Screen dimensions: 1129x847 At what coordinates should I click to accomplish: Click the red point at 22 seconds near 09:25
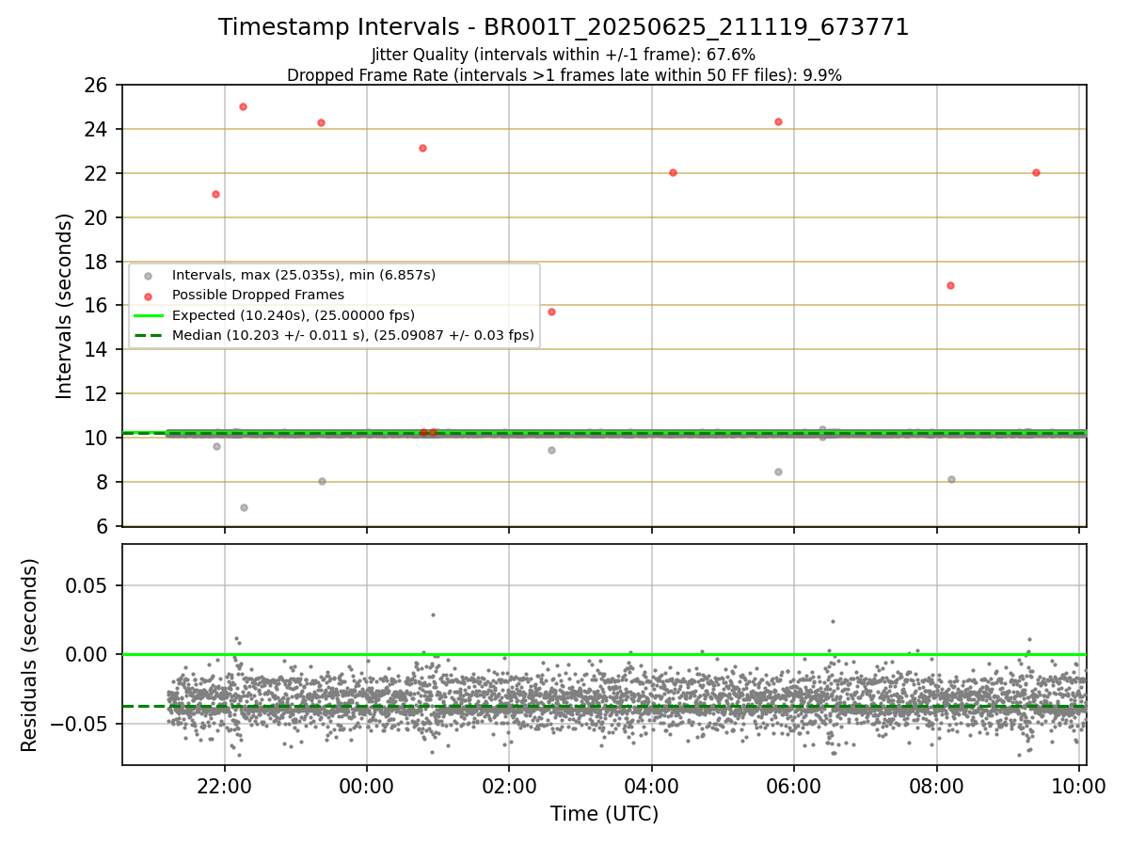coord(1036,172)
